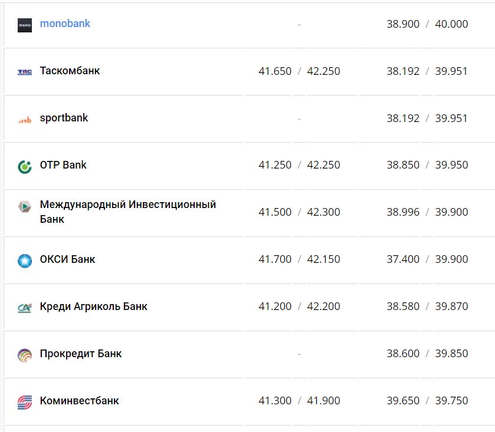This screenshot has height=432, width=495.
Task: Select the Таскомбанк bank name
Action: [x=70, y=71]
